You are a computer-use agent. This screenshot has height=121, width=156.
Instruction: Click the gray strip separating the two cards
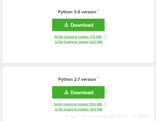point(78,64)
